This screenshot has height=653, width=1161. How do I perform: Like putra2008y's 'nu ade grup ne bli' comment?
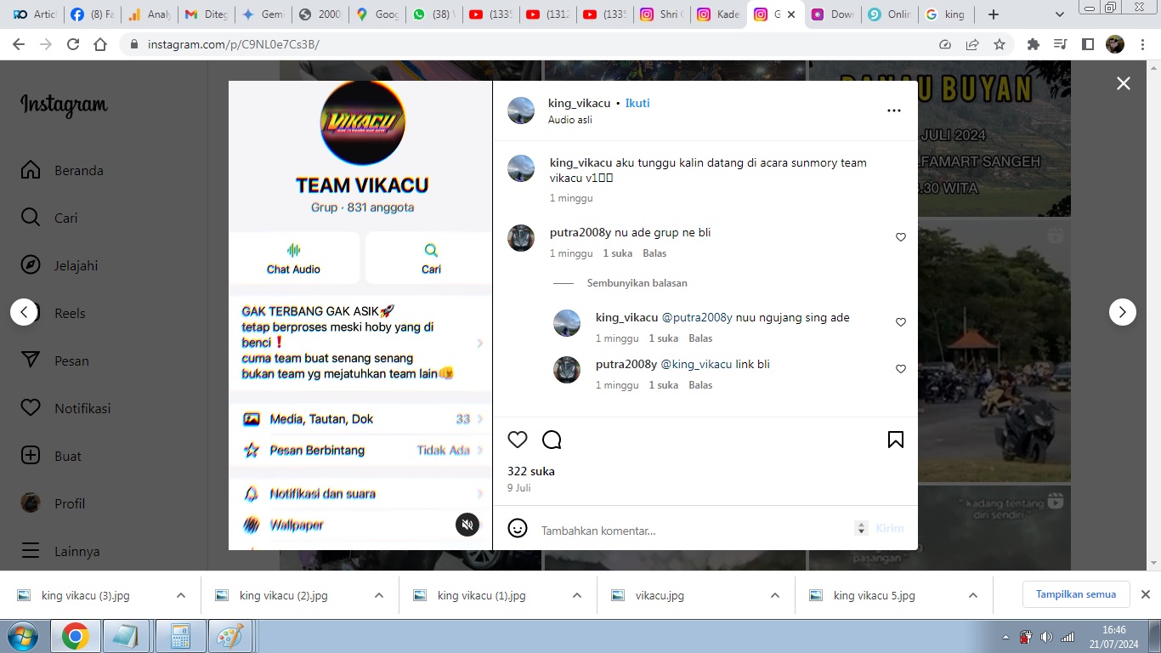(901, 237)
